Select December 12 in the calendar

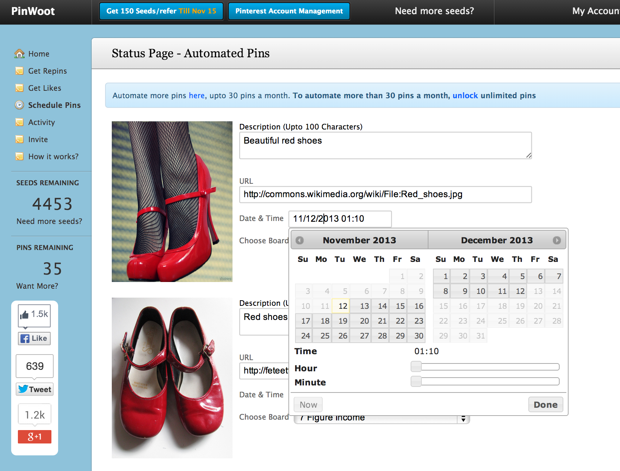coord(518,291)
